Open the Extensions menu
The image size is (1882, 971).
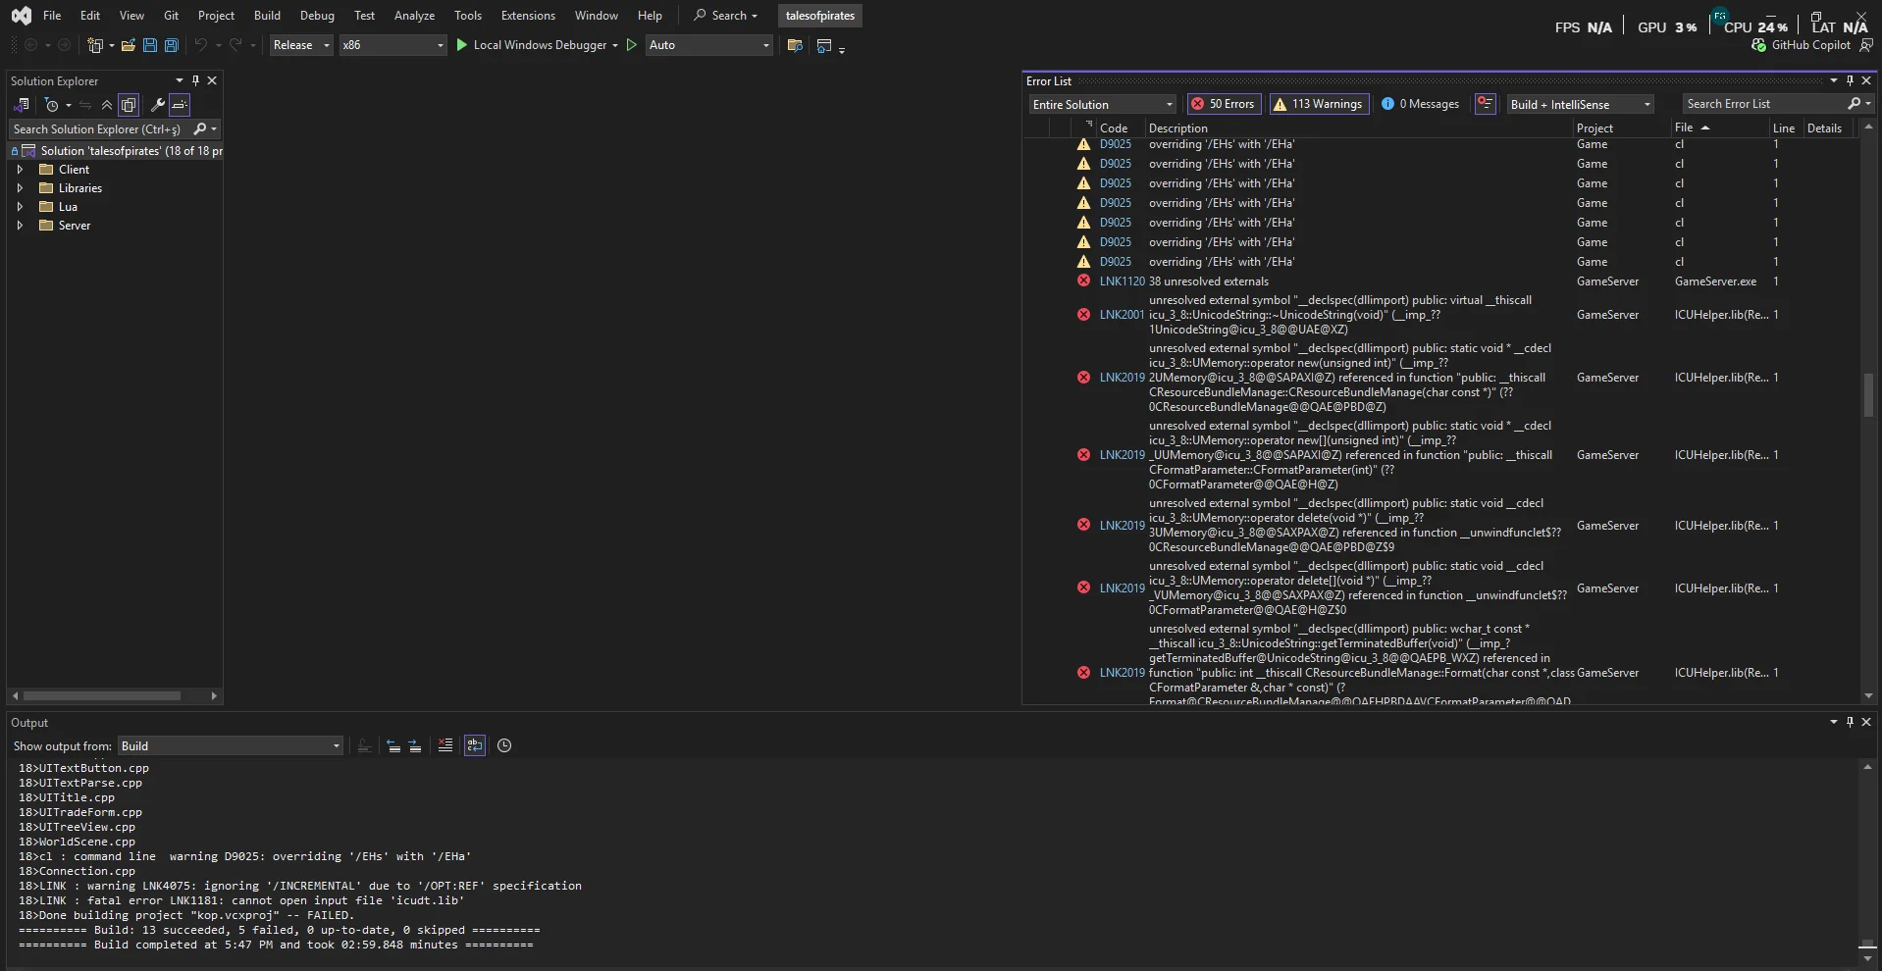pyautogui.click(x=528, y=16)
